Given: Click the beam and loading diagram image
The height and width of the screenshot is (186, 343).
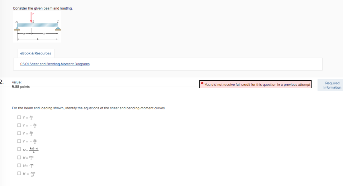Looking at the screenshot, I should tap(37, 27).
